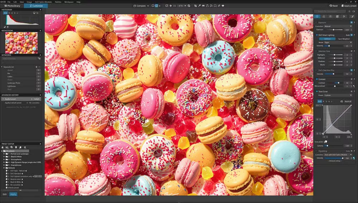
Task: Switch to the PhotoLibrary tab
Action: (13, 6)
